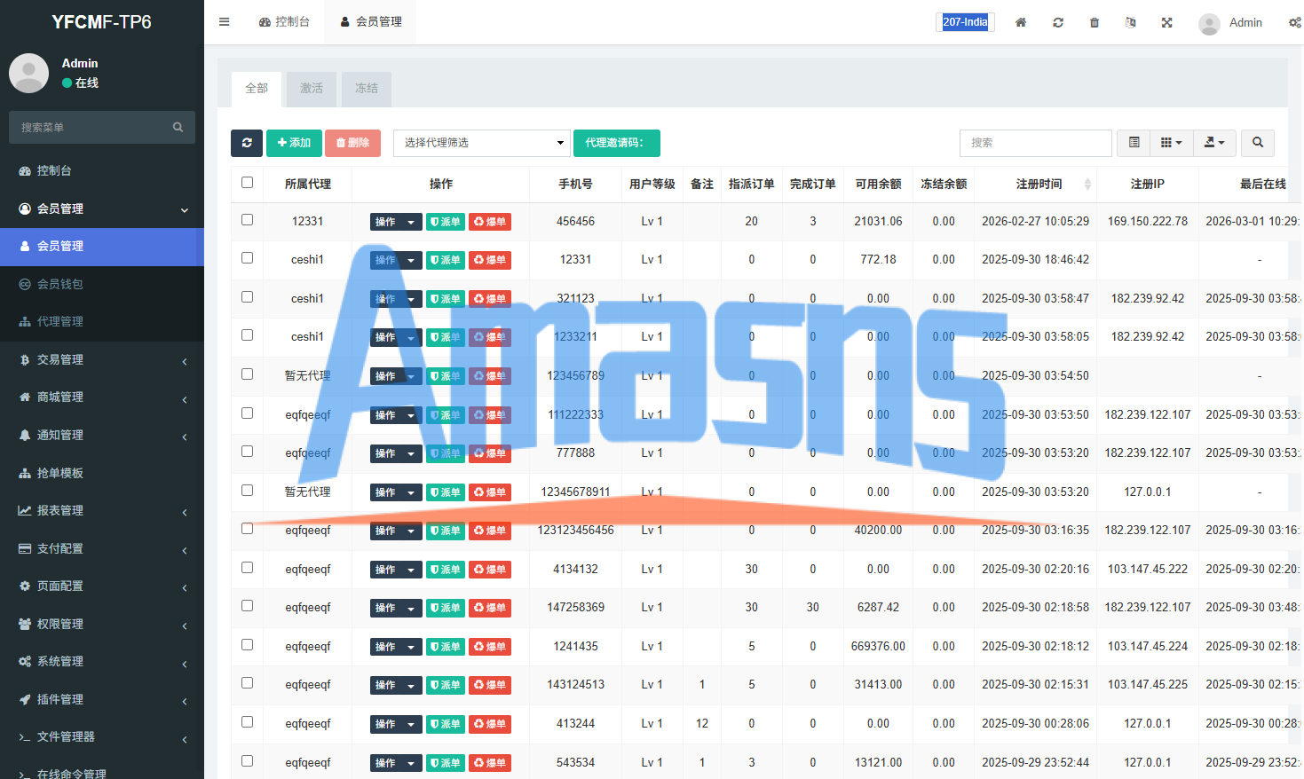Click 爆单 for phone 543534
Image resolution: width=1304 pixels, height=779 pixels.
point(490,763)
